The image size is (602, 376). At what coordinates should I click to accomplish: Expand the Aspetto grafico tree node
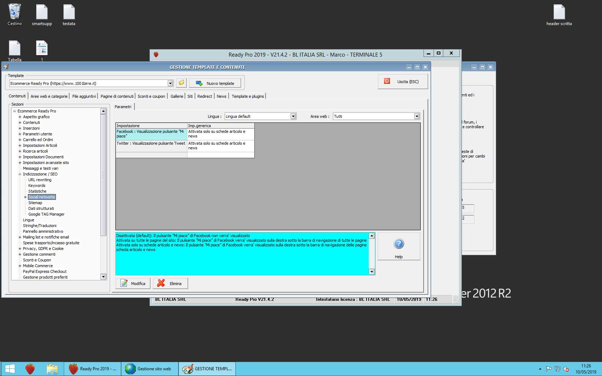coord(20,117)
